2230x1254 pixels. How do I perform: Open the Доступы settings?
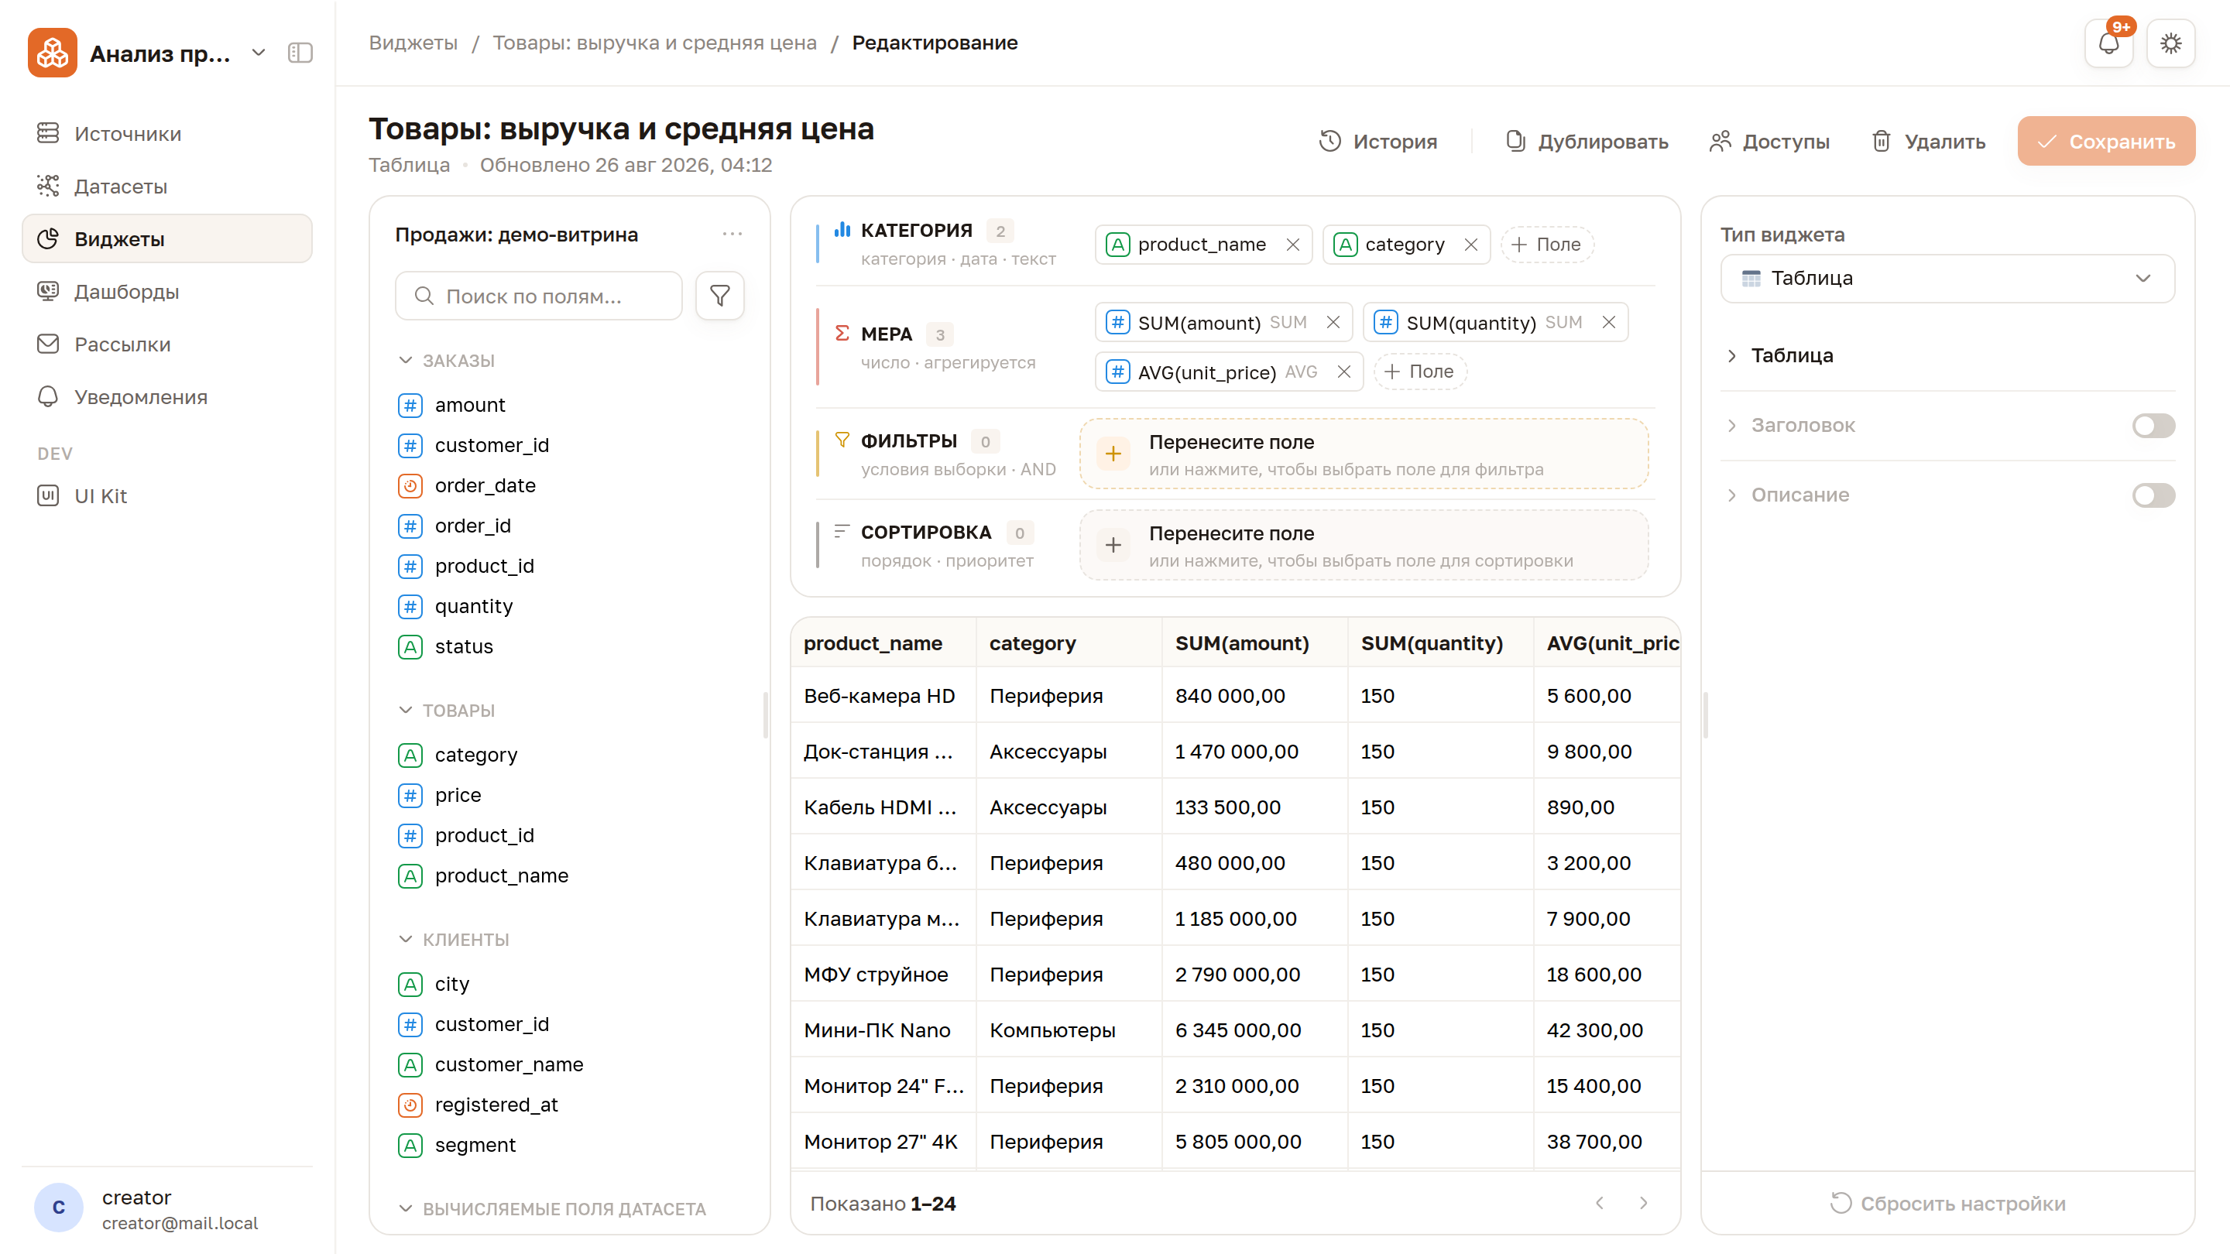[x=1769, y=141]
